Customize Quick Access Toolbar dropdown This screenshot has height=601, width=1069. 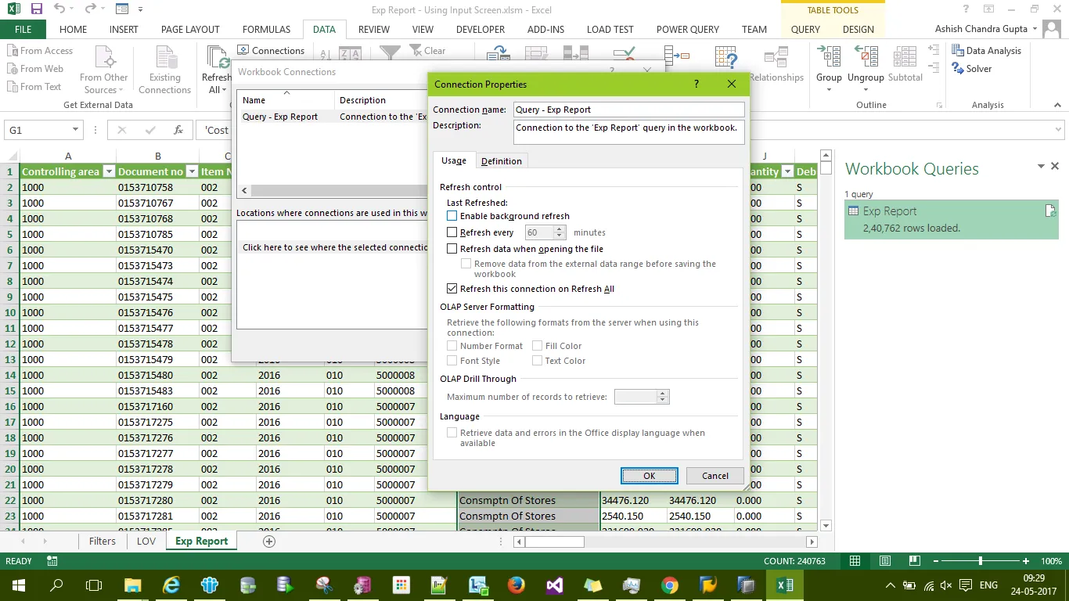[x=141, y=10]
